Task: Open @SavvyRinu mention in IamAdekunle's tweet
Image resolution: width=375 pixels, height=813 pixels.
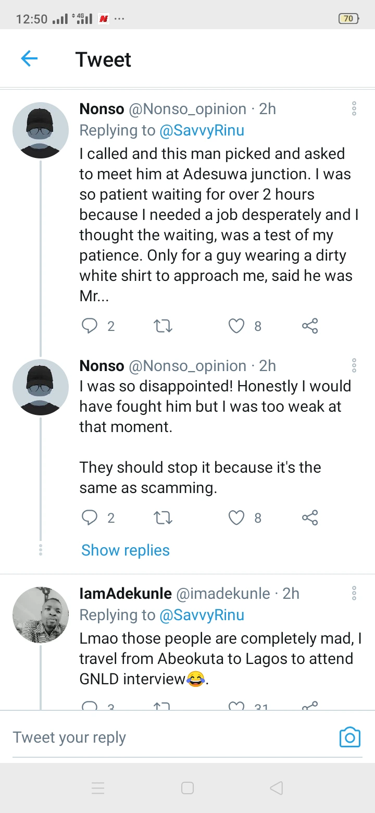Action: pos(202,615)
